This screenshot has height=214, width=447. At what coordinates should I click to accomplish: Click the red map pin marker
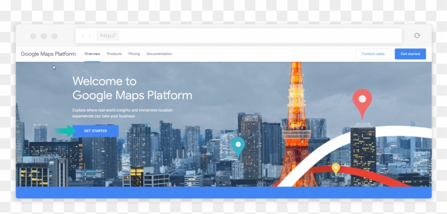[x=362, y=104]
